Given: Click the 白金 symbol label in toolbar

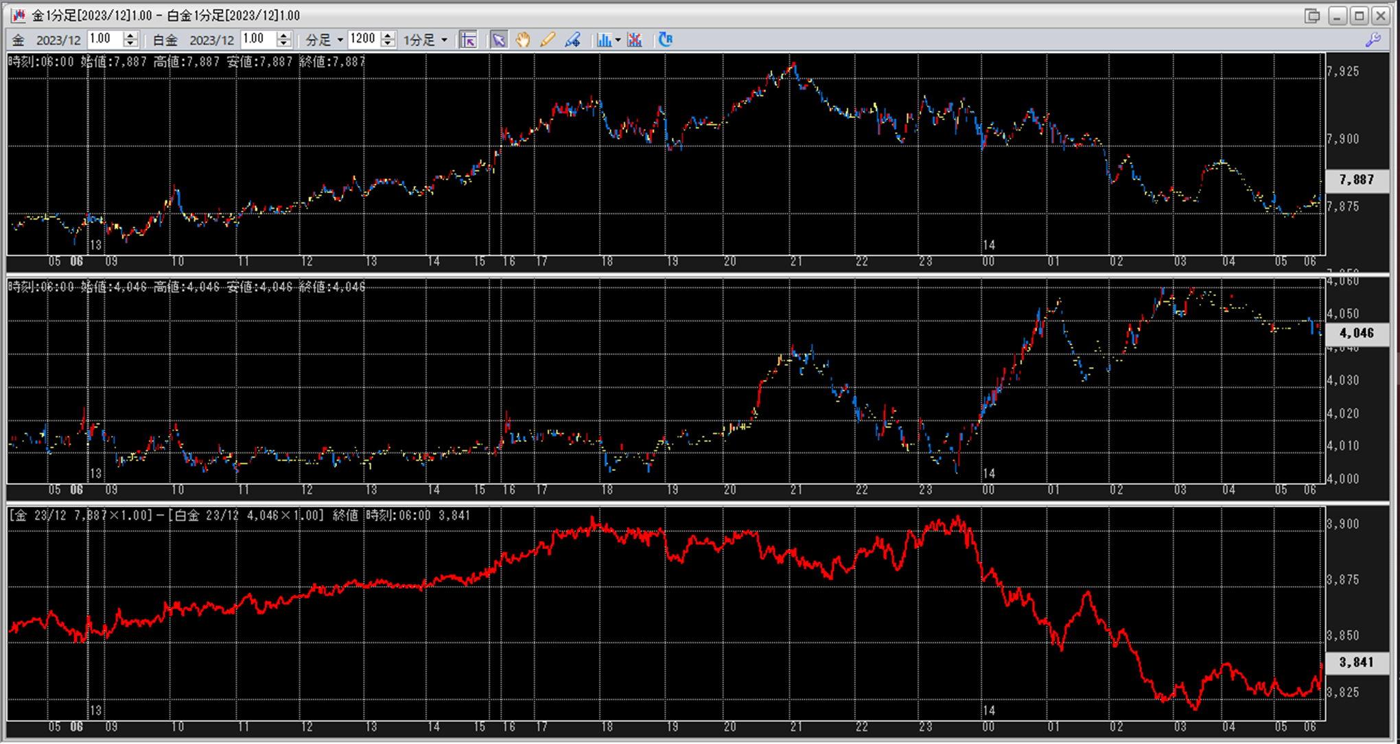Looking at the screenshot, I should (165, 40).
